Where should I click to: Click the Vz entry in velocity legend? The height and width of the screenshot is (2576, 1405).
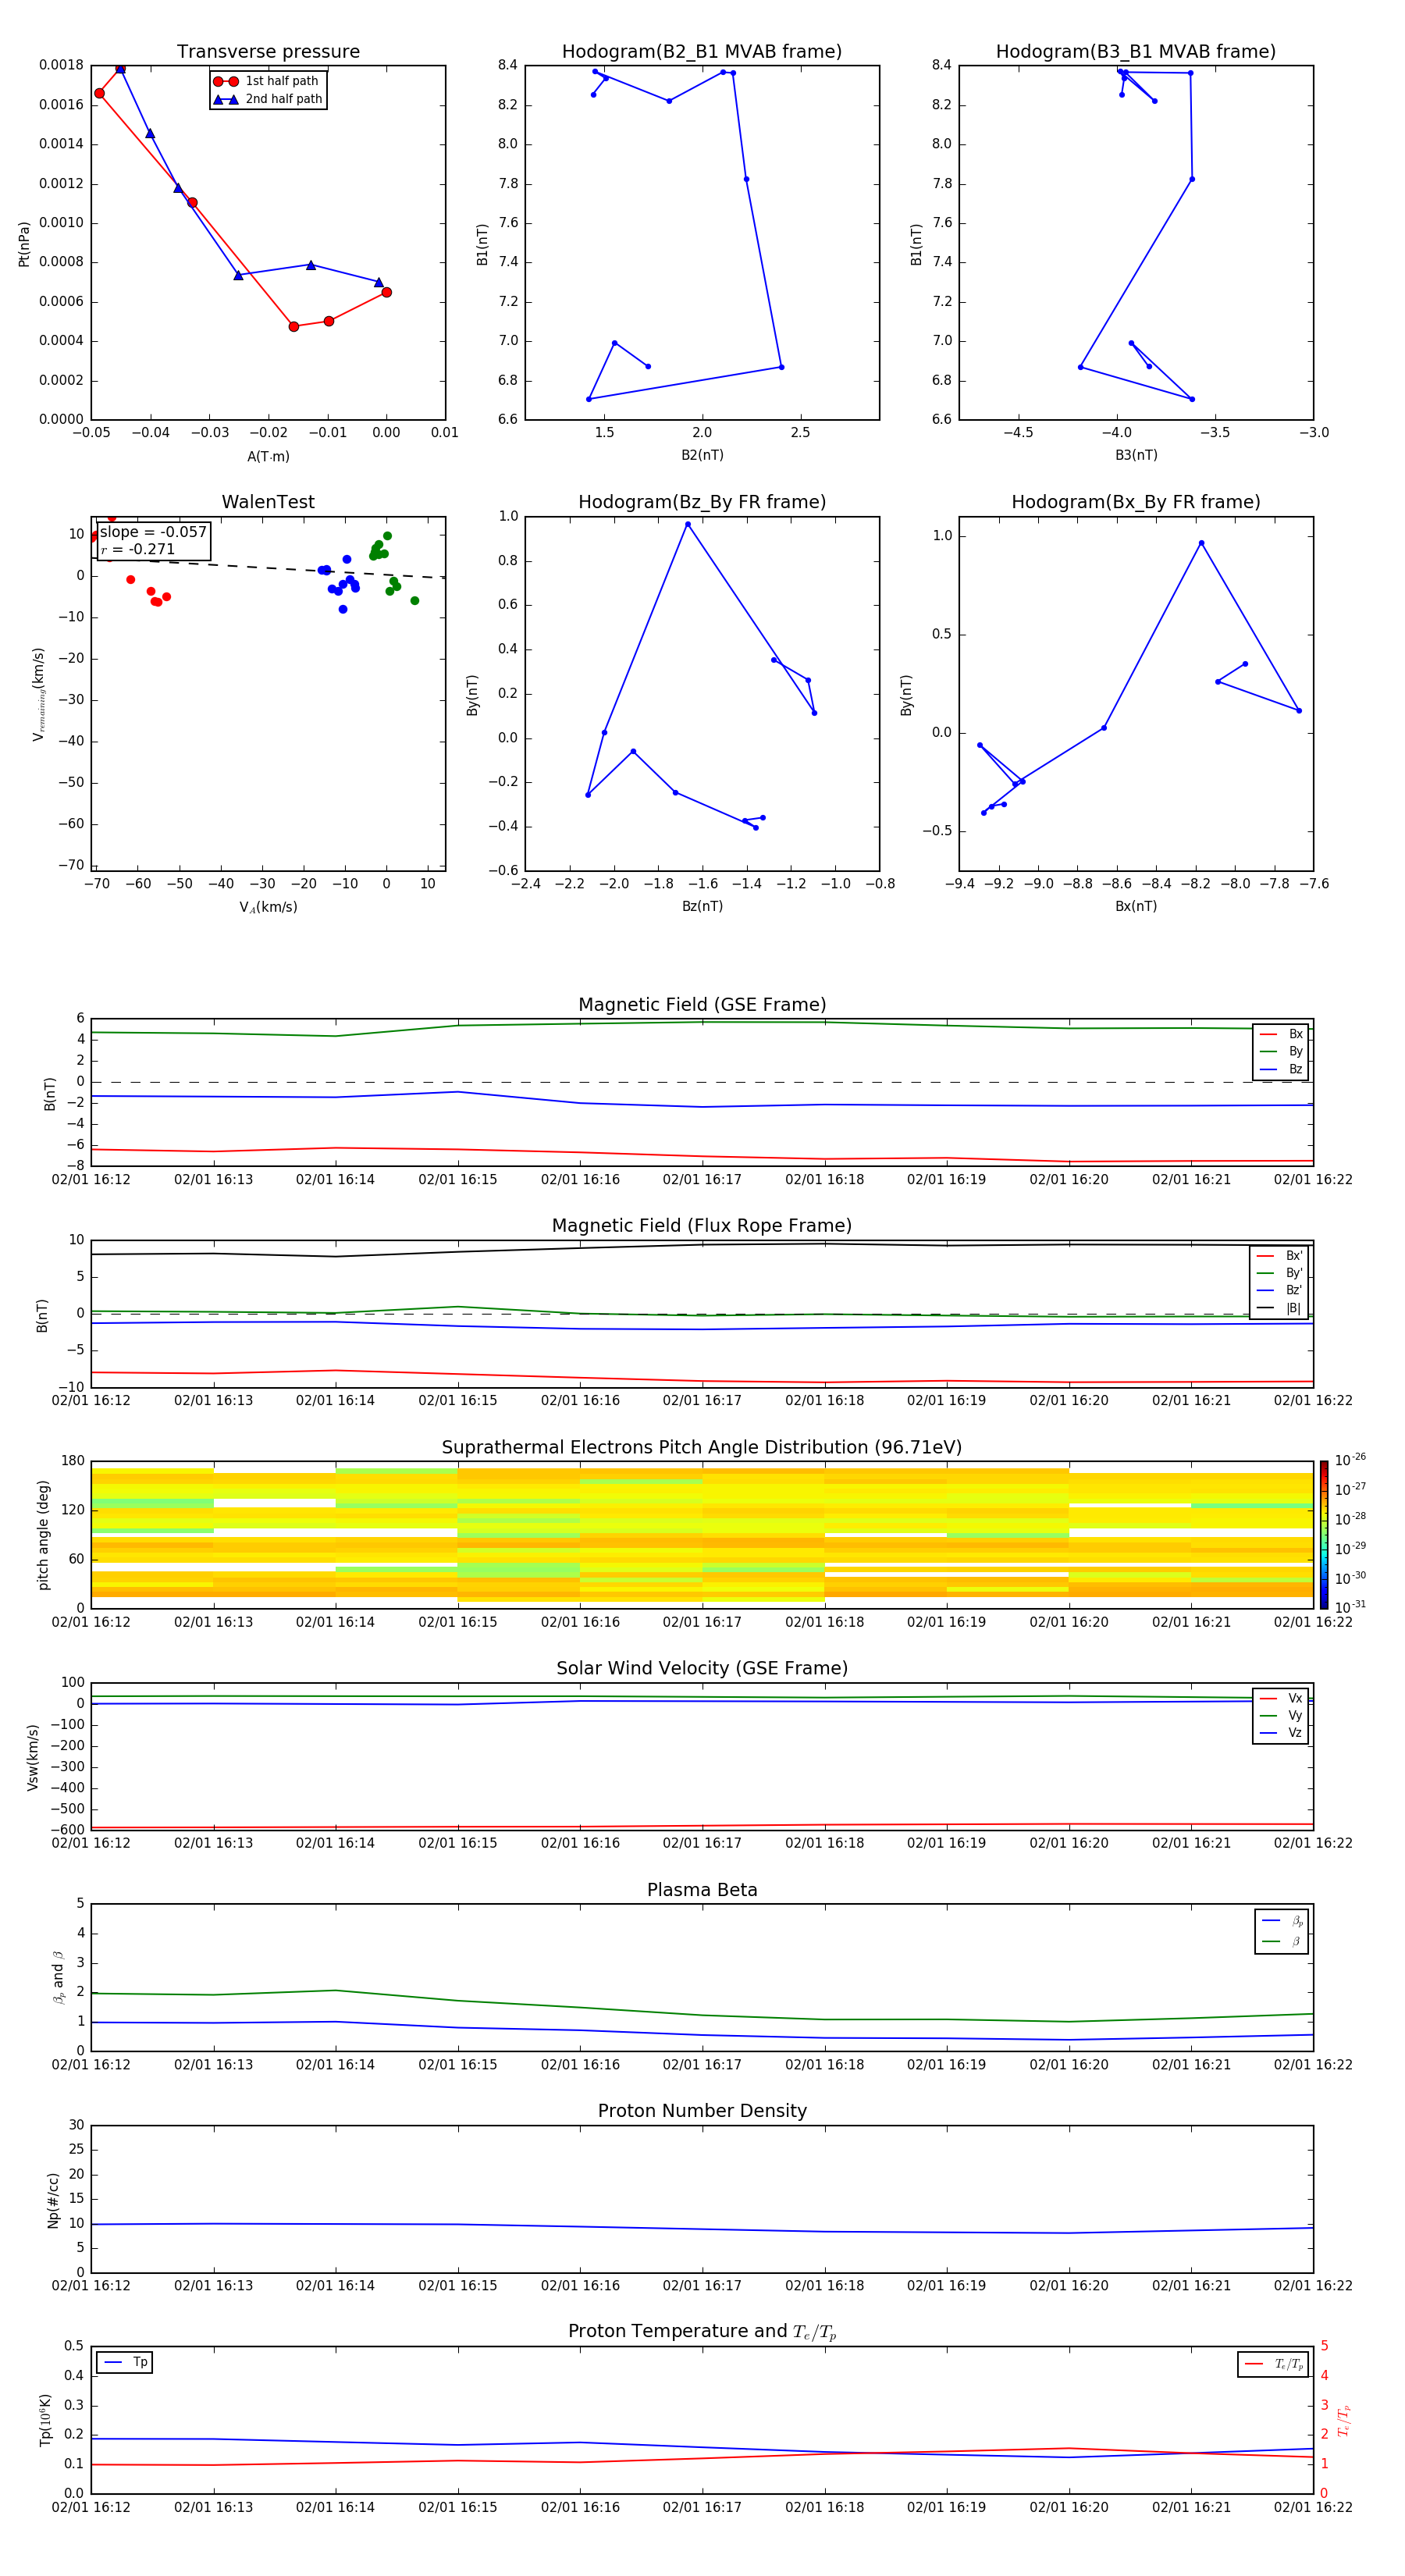click(1281, 1733)
